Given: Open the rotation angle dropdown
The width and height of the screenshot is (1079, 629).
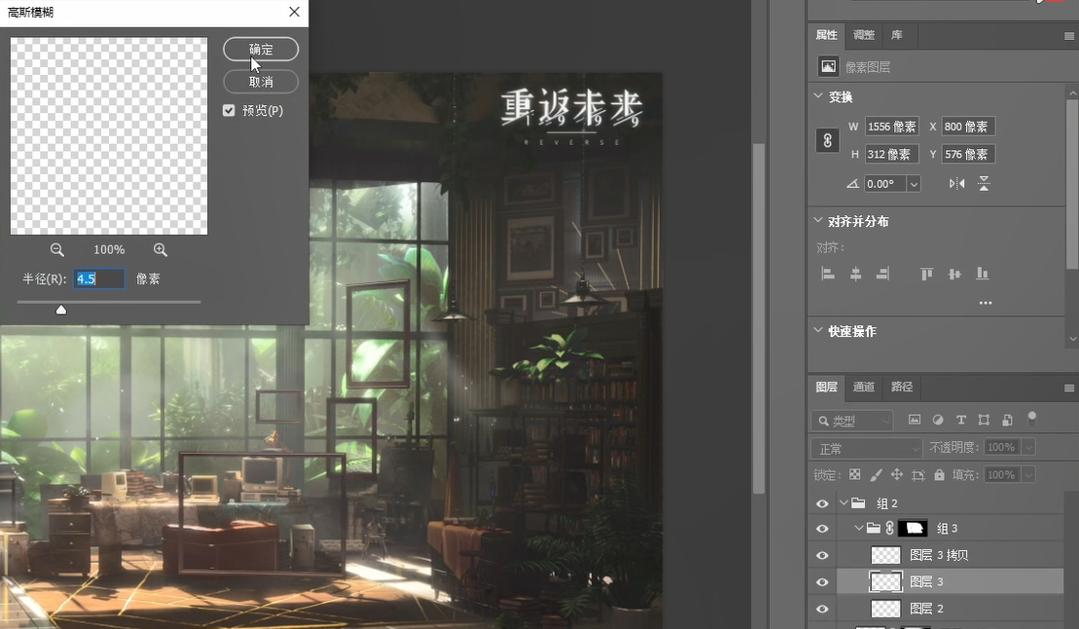Looking at the screenshot, I should [914, 184].
